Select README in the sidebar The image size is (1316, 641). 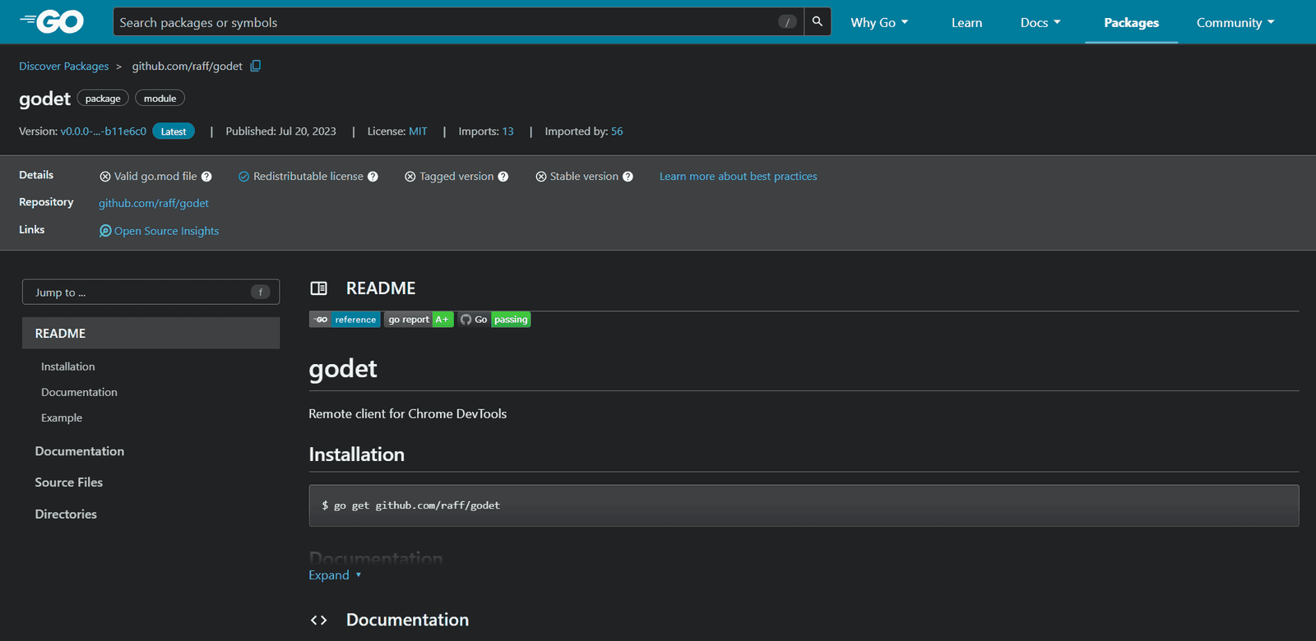[151, 333]
